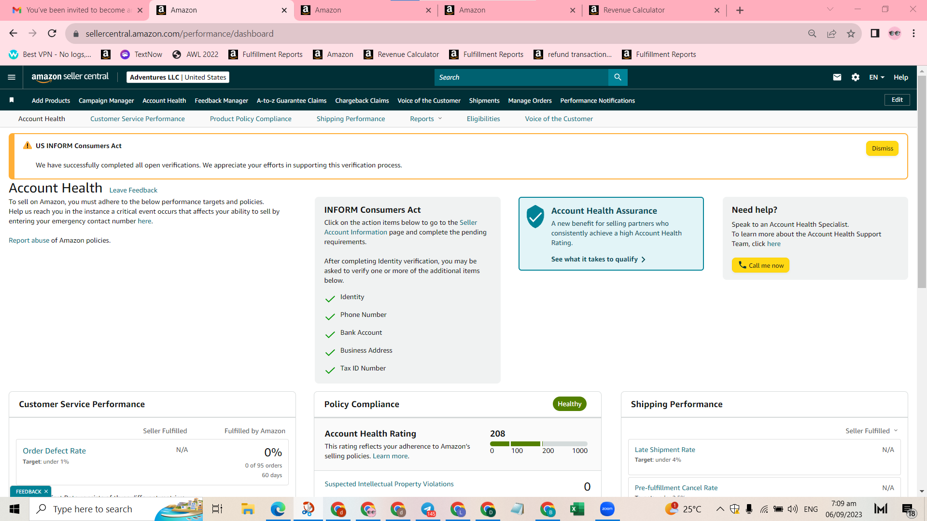Dismiss the US INFORM Consumers Act banner
The image size is (927, 521).
pos(882,148)
